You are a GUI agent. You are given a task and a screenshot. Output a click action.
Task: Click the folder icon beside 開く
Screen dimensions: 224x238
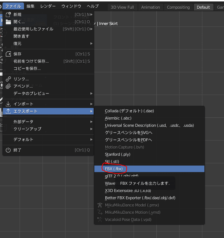(8, 22)
